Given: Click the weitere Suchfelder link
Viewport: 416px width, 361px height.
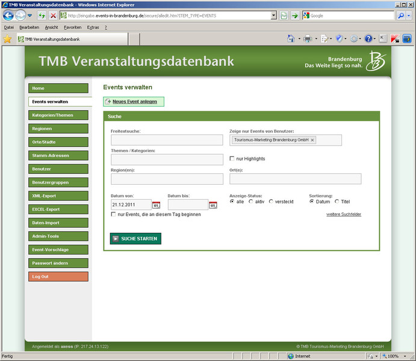Looking at the screenshot, I should tap(344, 214).
